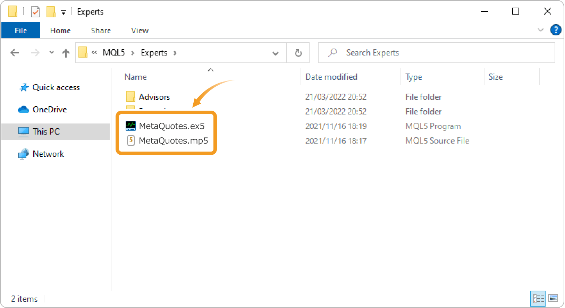This screenshot has height=308, width=565.
Task: Switch to details view in status bar
Action: point(538,298)
